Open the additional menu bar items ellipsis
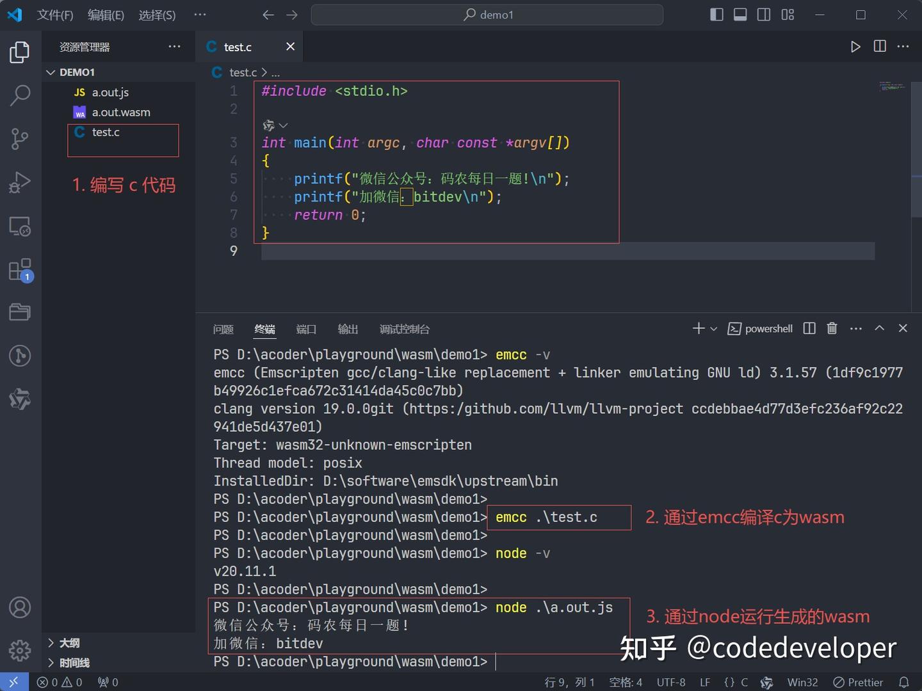This screenshot has height=691, width=922. click(200, 15)
